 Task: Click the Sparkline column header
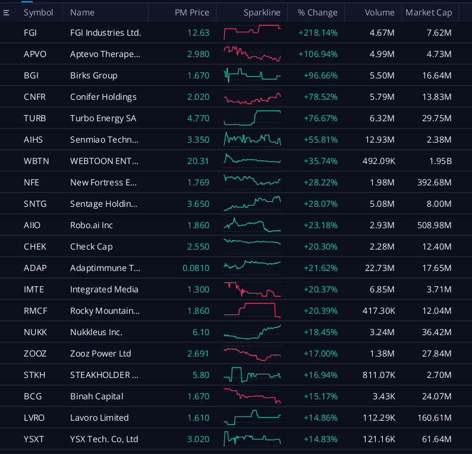coord(262,12)
